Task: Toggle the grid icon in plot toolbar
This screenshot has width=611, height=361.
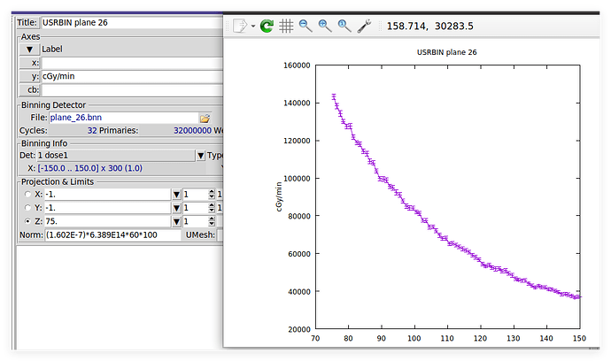Action: 286,26
